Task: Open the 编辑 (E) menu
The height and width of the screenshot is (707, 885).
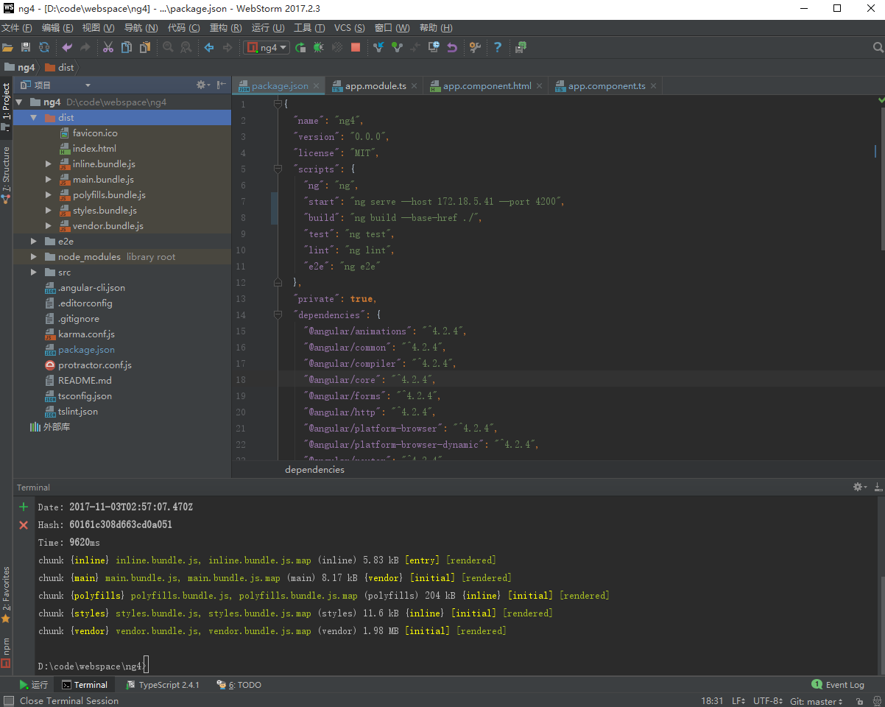Action: (57, 28)
